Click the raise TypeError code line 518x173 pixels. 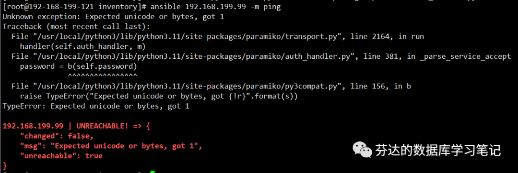point(159,97)
